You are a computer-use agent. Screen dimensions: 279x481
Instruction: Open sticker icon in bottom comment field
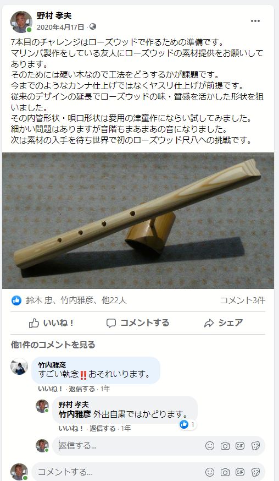click(x=255, y=472)
